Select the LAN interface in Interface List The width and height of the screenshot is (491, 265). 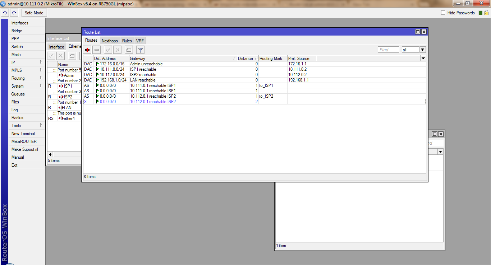click(65, 108)
